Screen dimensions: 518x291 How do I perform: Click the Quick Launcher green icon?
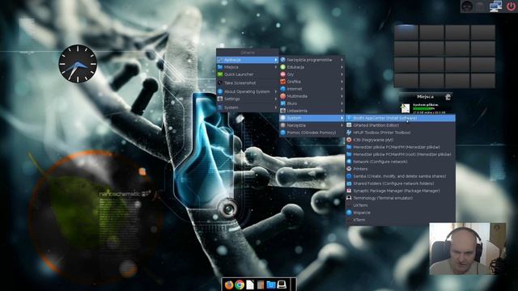tap(220, 74)
